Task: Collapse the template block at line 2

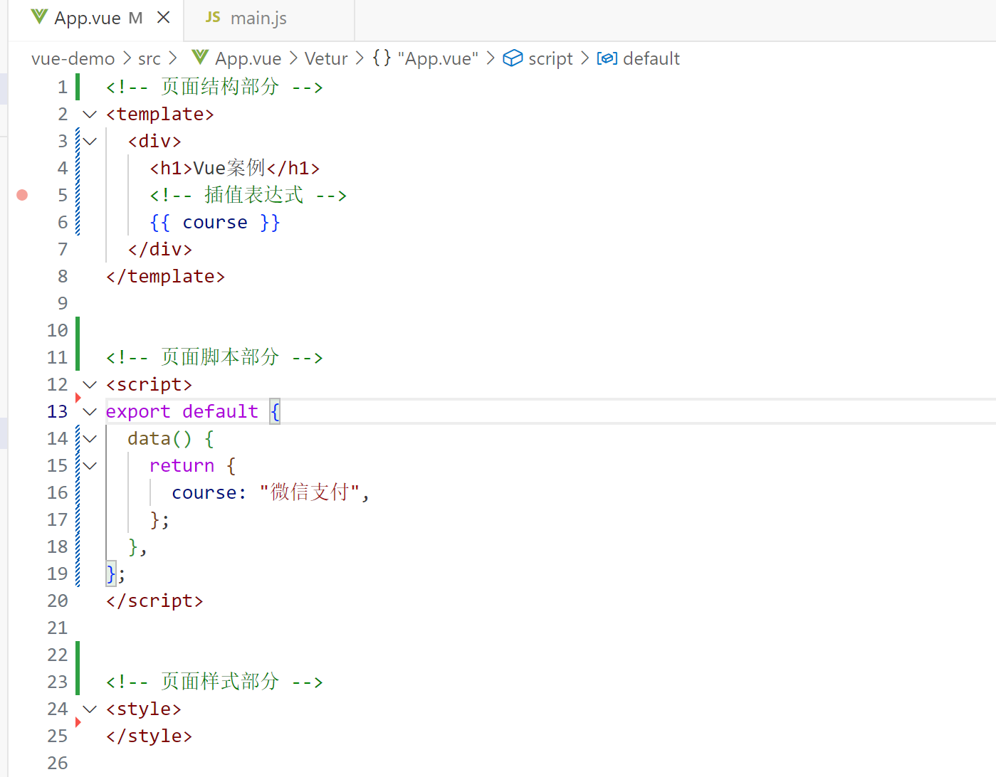Action: 90,114
